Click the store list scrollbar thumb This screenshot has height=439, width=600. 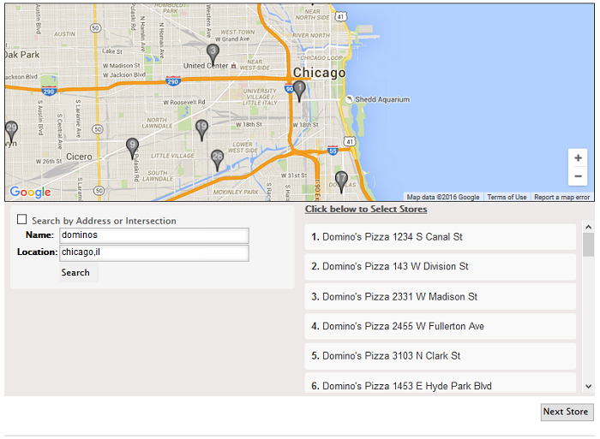(x=589, y=245)
